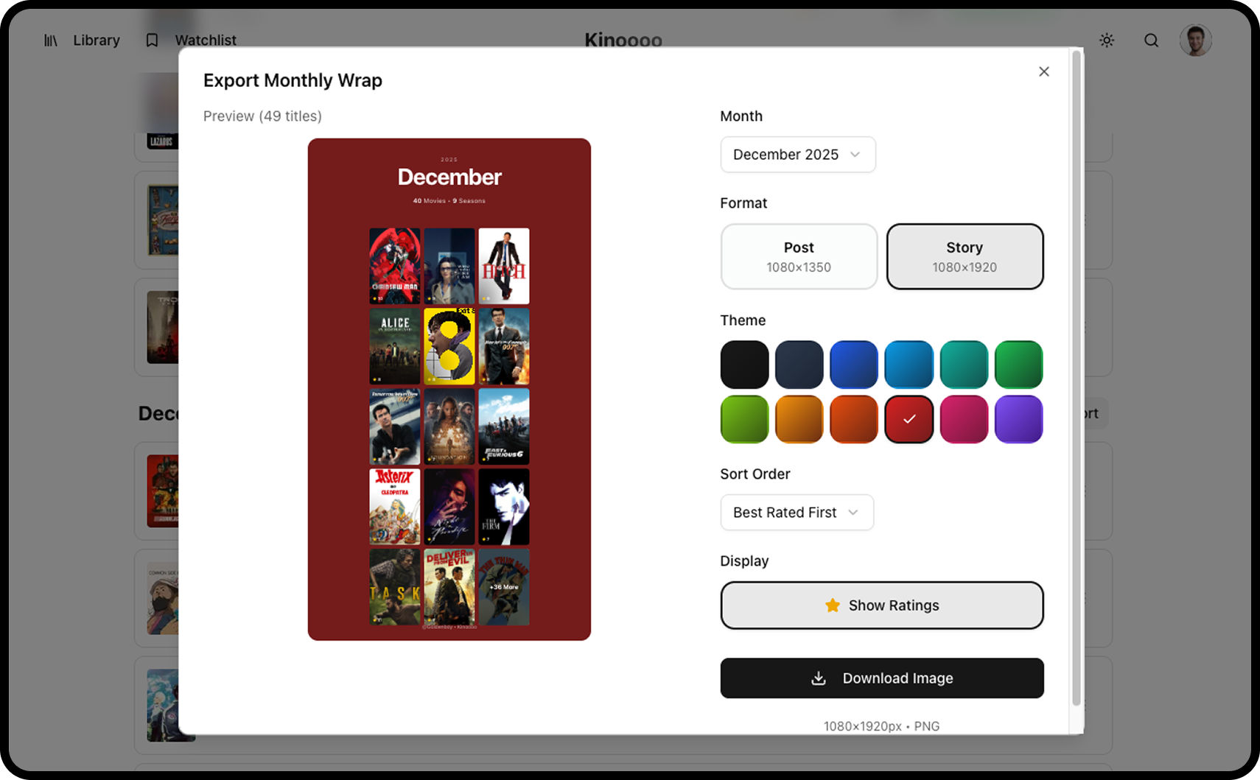Click the Watchlist menu label
The image size is (1260, 780).
click(206, 41)
